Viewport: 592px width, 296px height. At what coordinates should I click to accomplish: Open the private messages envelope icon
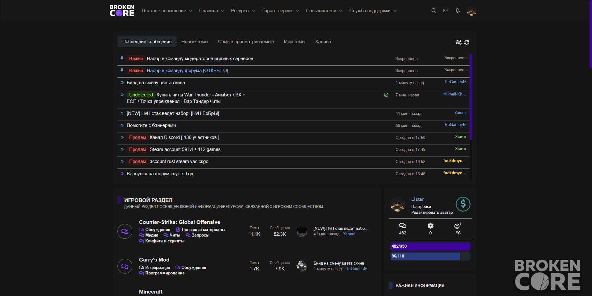coord(446,11)
